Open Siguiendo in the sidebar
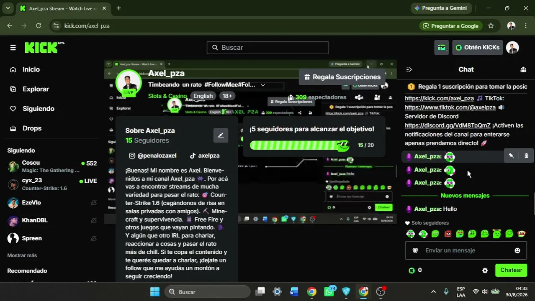The image size is (535, 301). (x=38, y=109)
